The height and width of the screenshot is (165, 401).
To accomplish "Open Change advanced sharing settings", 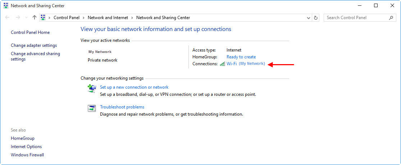I will click(35, 56).
